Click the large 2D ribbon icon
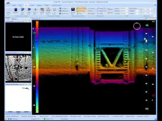This screenshot has height=121, width=162. pos(29,10)
